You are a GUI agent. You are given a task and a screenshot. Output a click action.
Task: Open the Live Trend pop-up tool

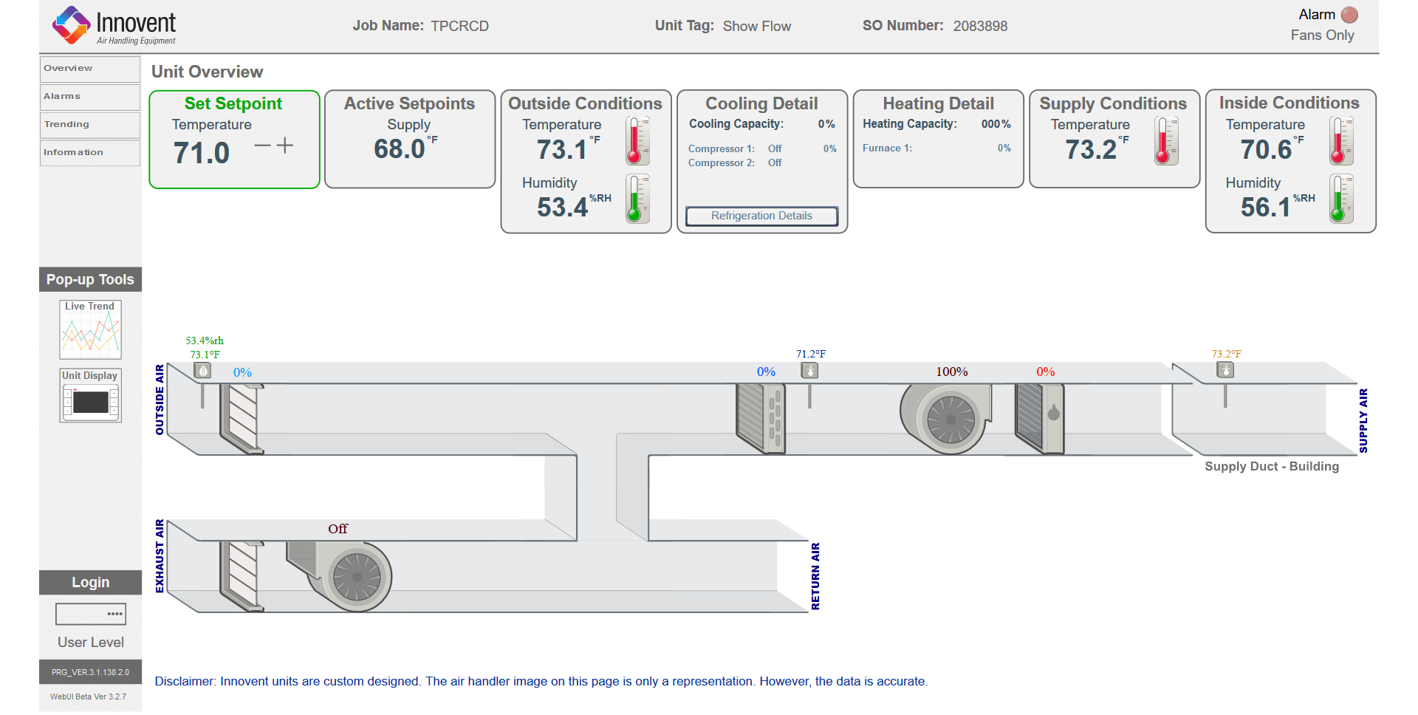pos(90,329)
